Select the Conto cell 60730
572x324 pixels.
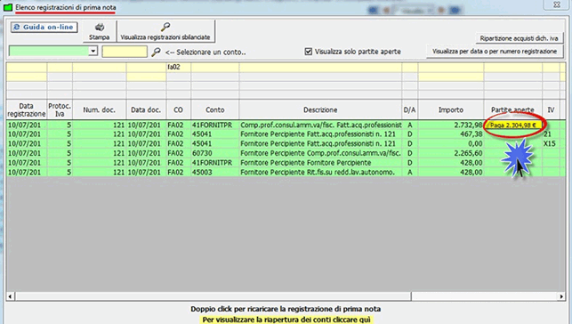point(215,153)
